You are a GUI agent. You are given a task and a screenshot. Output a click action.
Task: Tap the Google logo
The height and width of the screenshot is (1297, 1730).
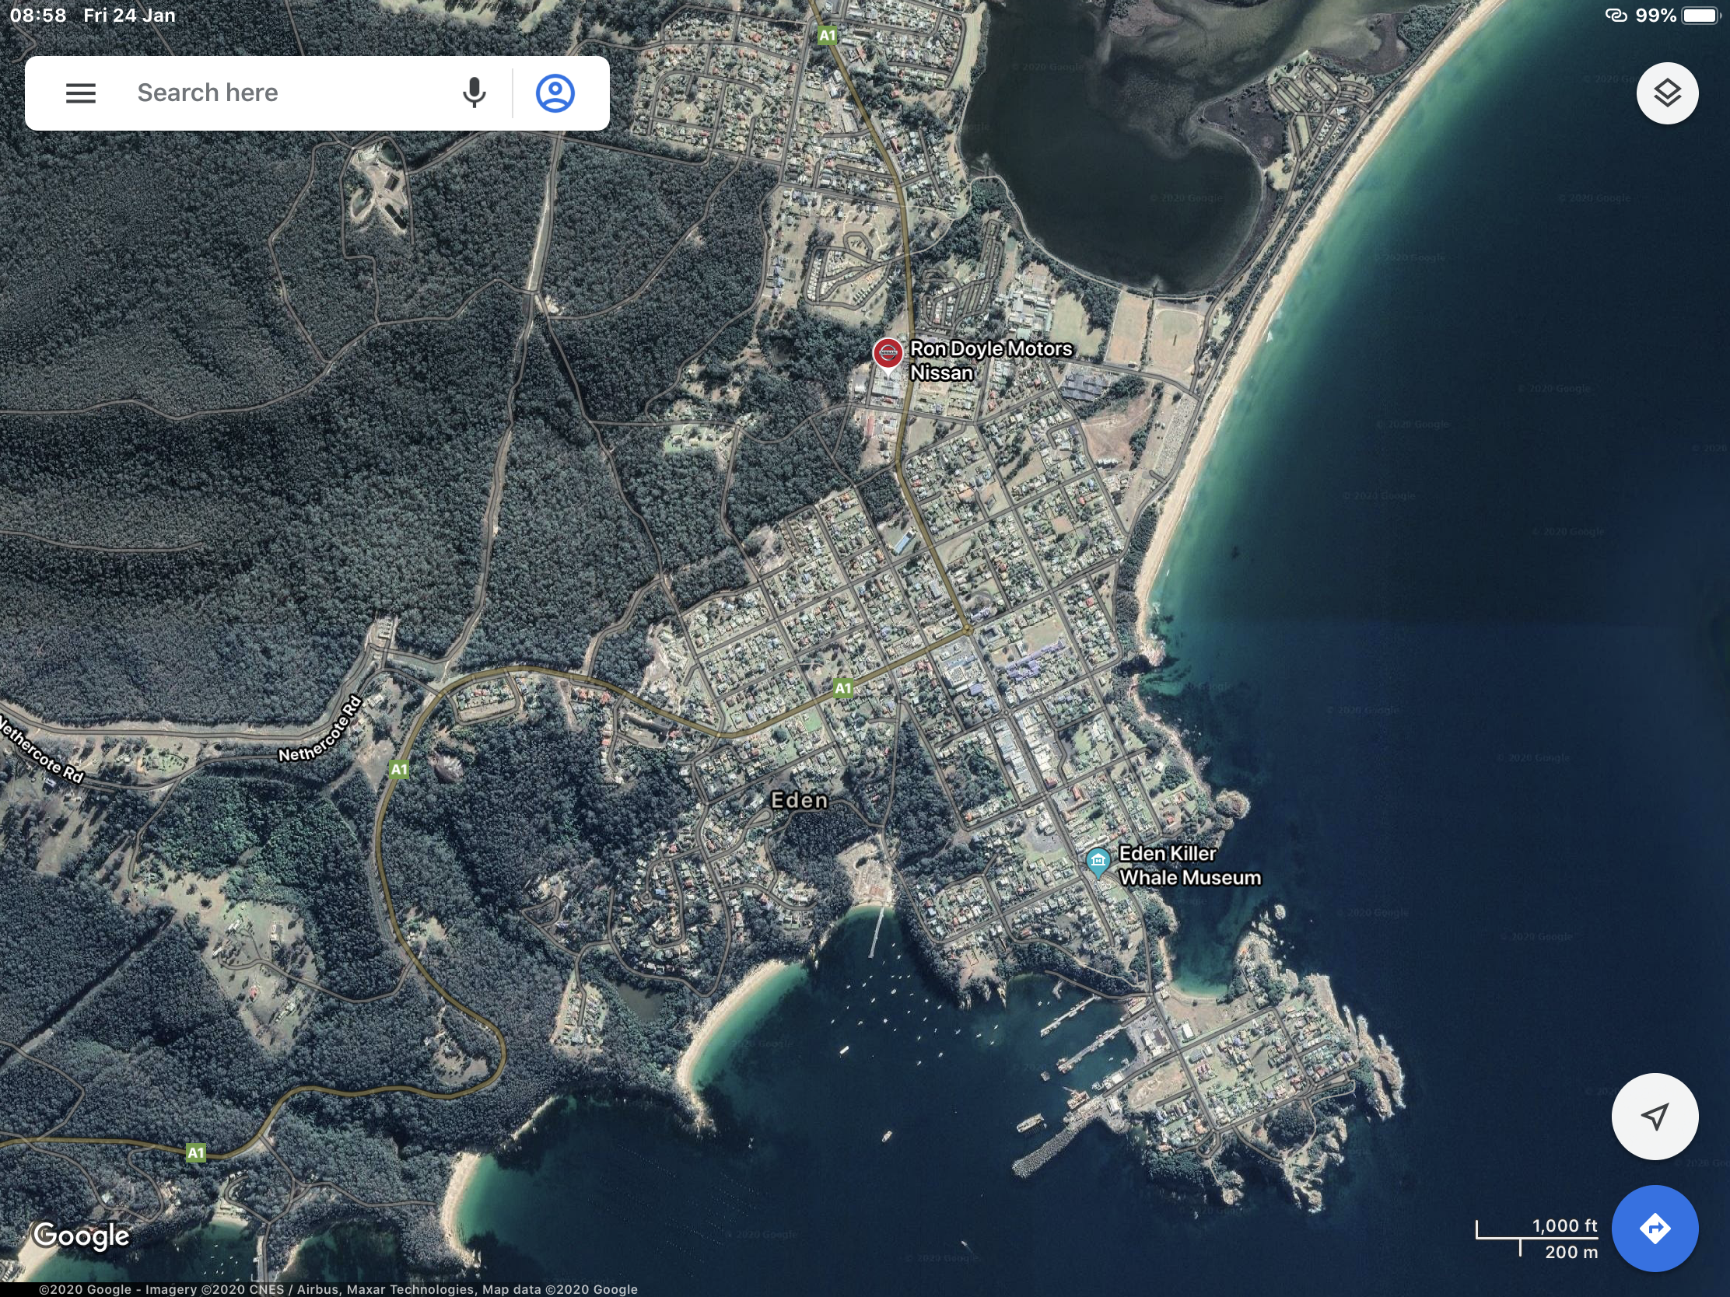[x=82, y=1236]
